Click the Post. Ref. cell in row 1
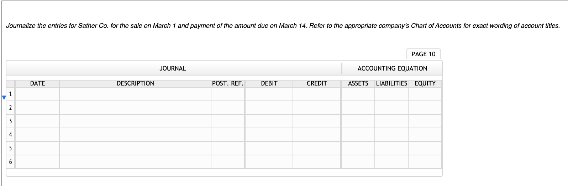This screenshot has height=186, width=568. [x=228, y=94]
